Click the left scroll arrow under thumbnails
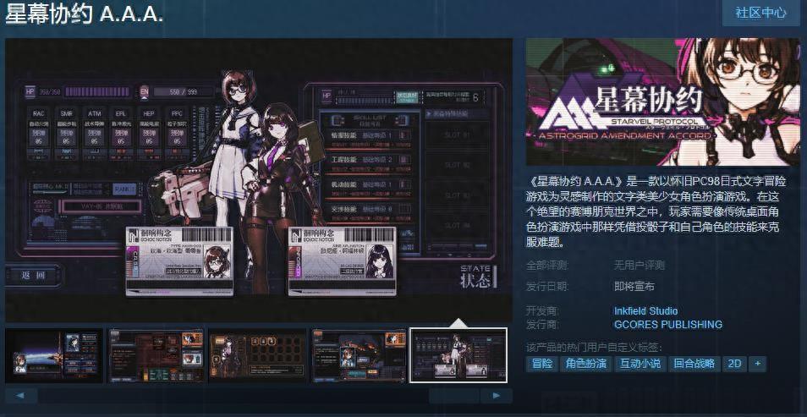 21,395
